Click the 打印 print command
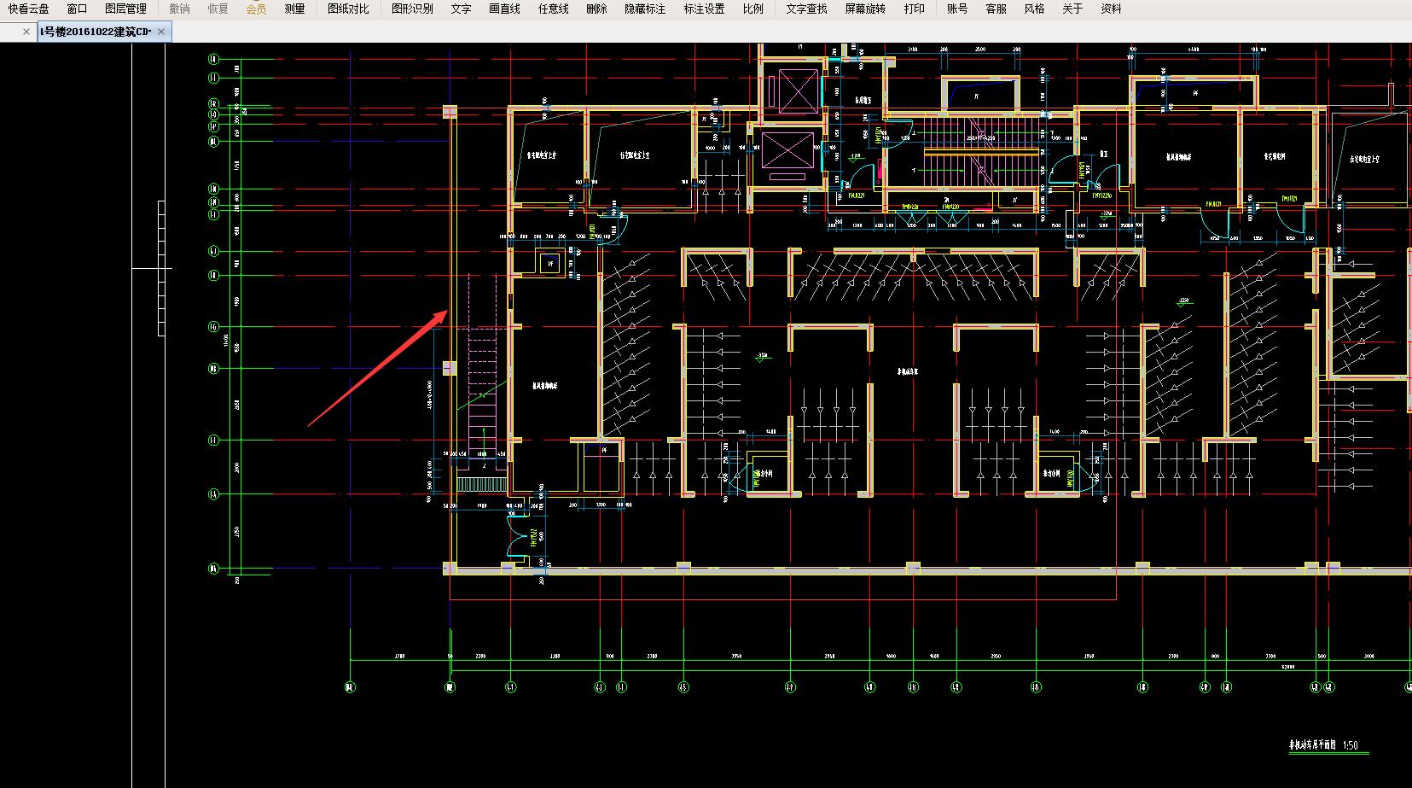1412x788 pixels. [914, 9]
